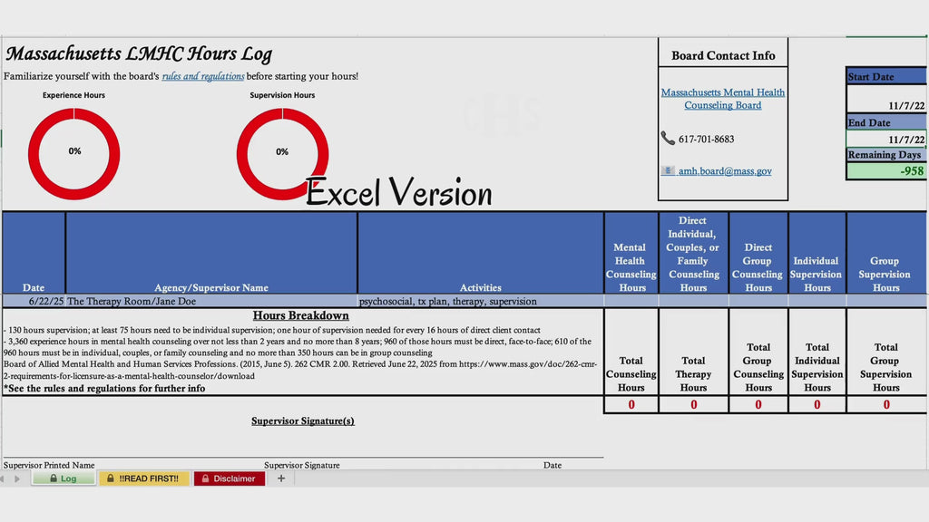Open the Disclaimer sheet tab

230,478
